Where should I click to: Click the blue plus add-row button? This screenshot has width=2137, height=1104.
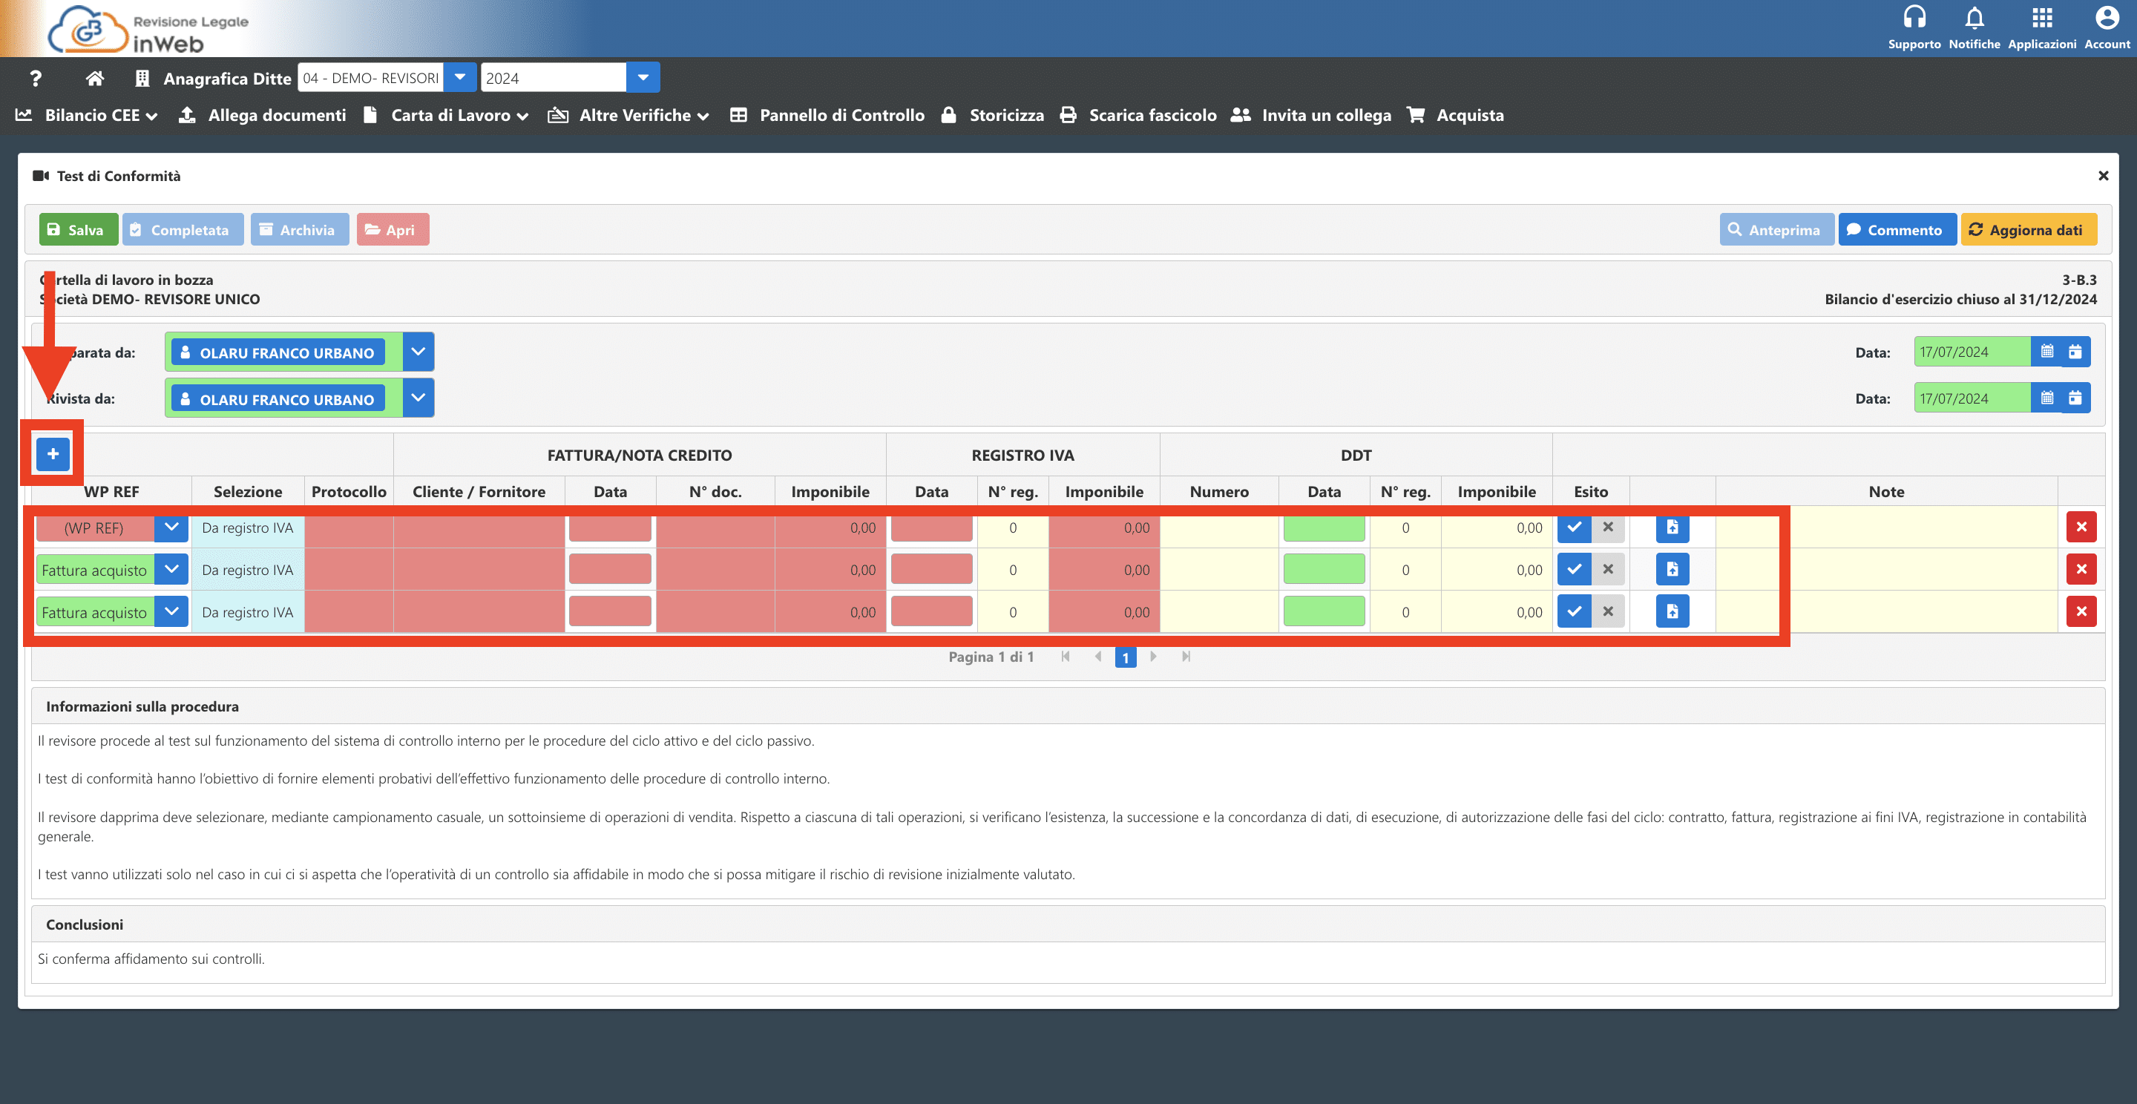[52, 454]
